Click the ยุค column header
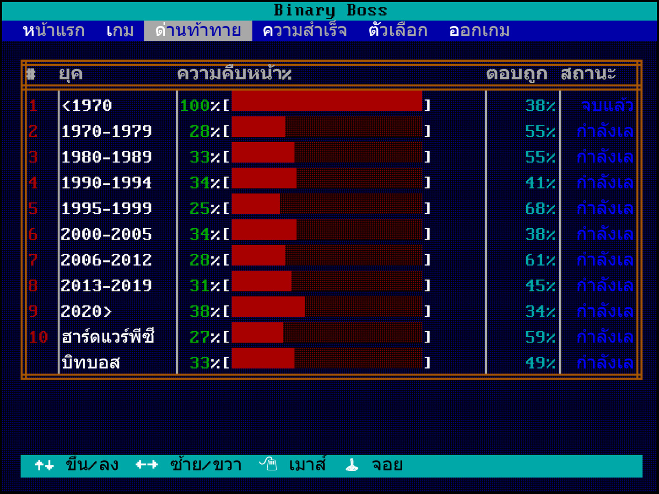This screenshot has height=494, width=659. 70,74
